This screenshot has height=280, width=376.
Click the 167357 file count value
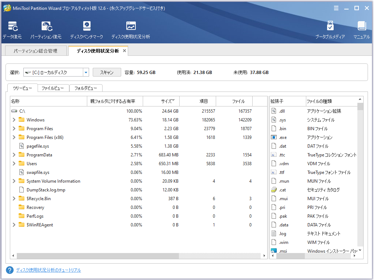245,111
